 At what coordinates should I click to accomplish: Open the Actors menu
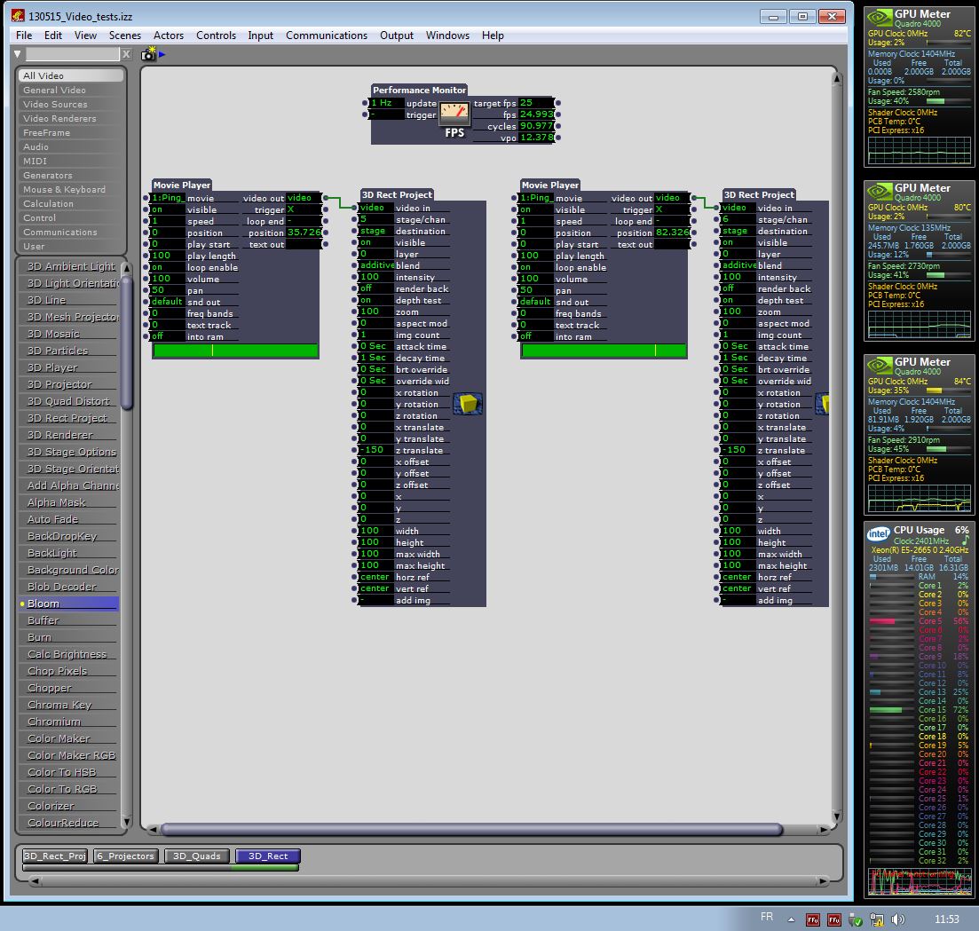point(169,36)
